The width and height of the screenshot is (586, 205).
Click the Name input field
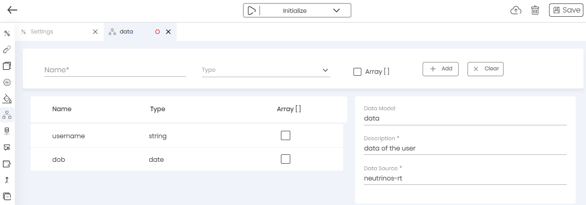click(115, 70)
